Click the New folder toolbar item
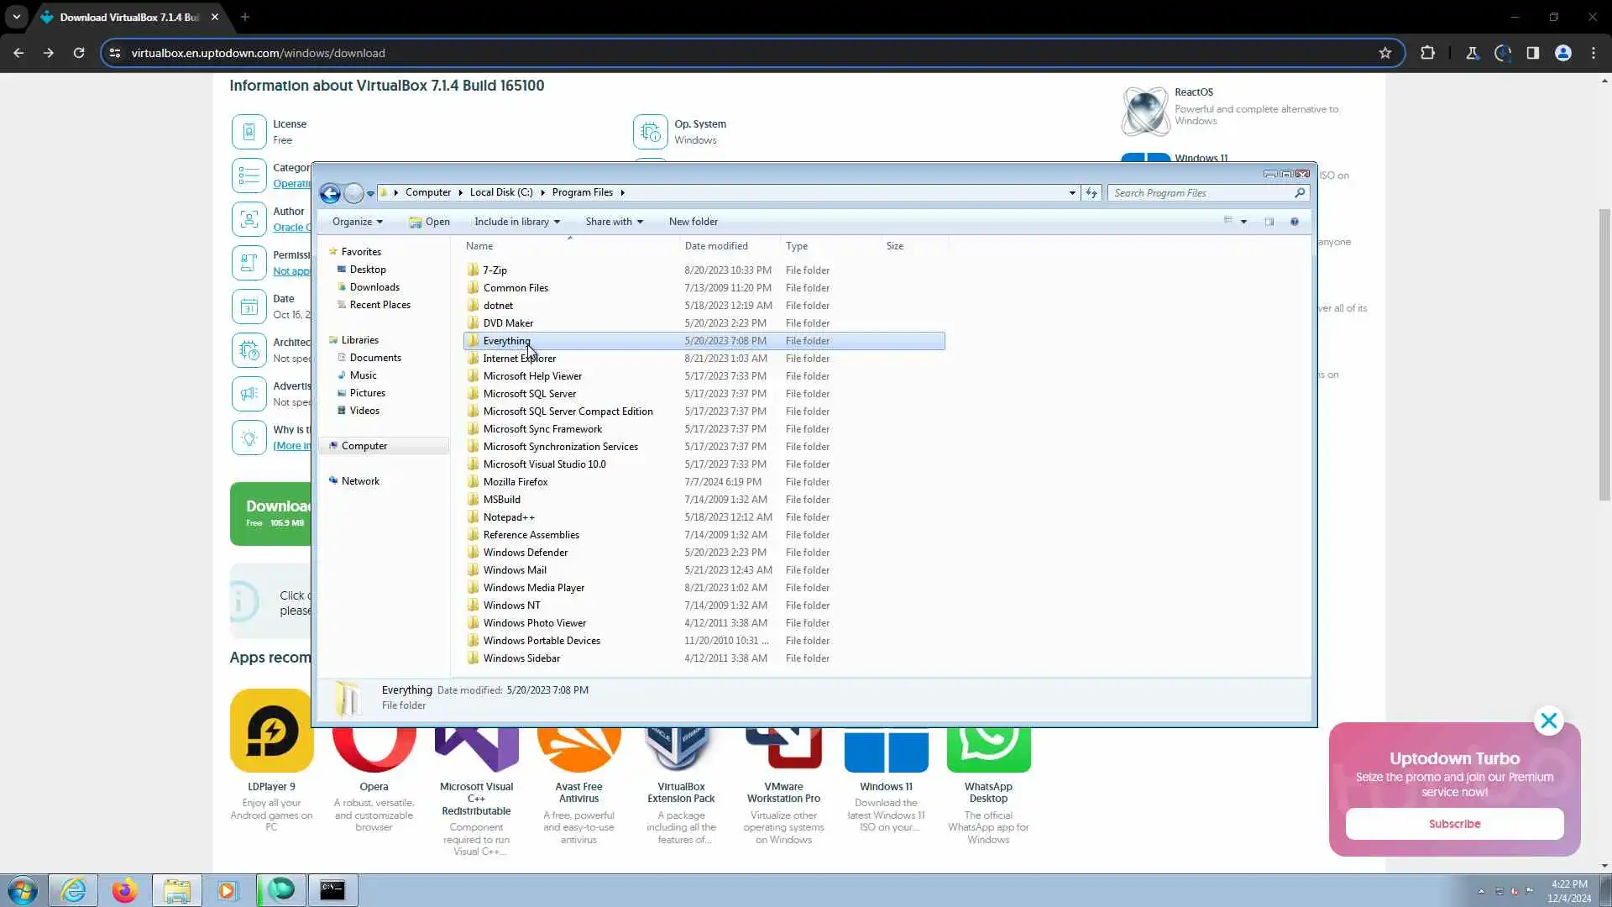This screenshot has width=1612, height=907. point(693,222)
